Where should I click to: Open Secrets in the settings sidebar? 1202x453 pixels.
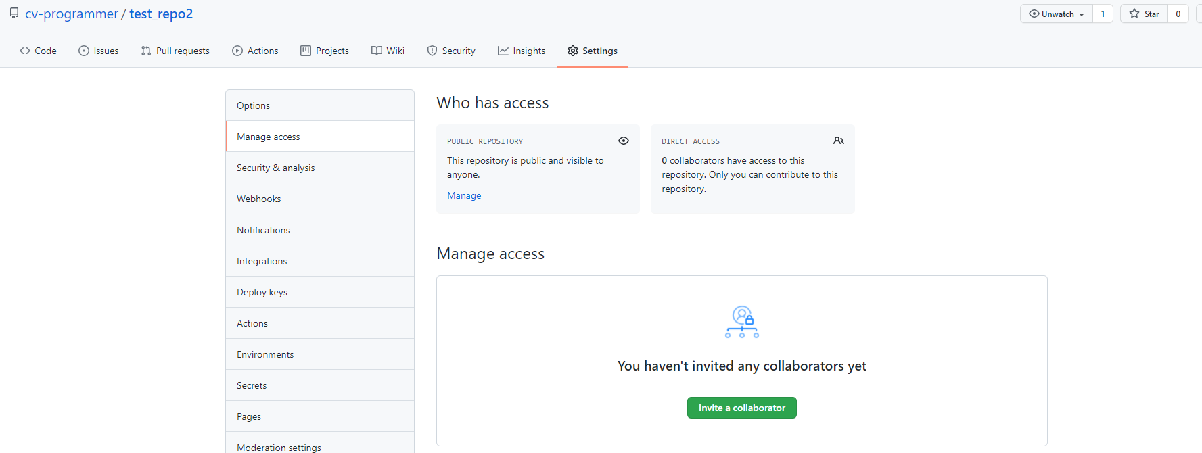[x=252, y=385]
